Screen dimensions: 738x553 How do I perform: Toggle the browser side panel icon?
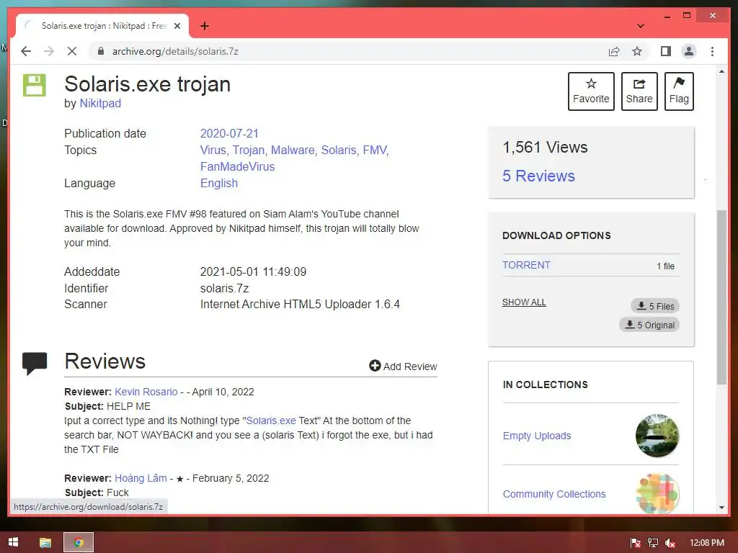pyautogui.click(x=665, y=51)
